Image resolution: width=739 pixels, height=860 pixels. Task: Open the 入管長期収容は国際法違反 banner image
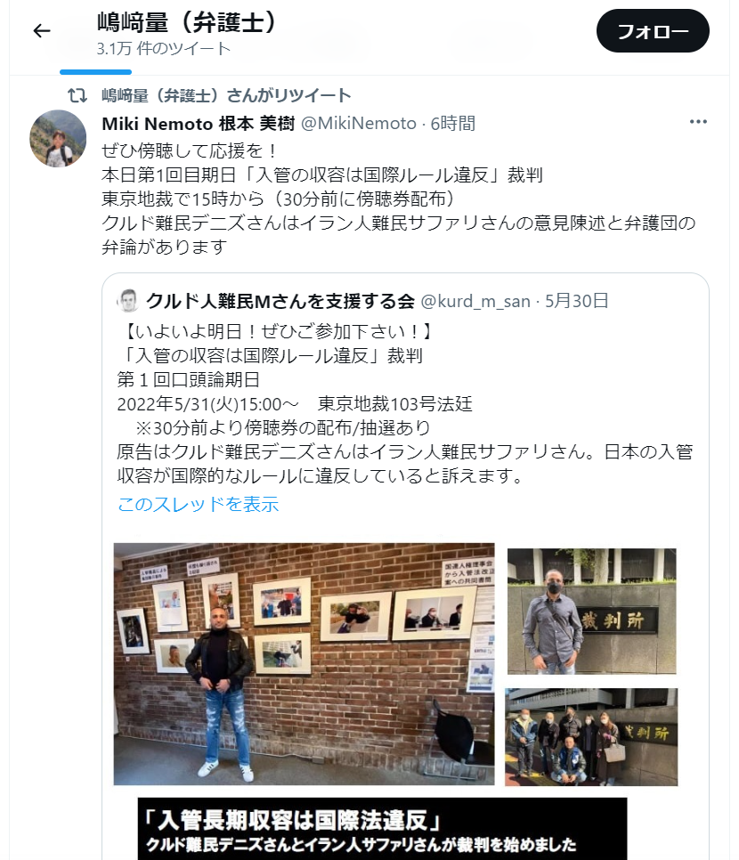pos(382,829)
